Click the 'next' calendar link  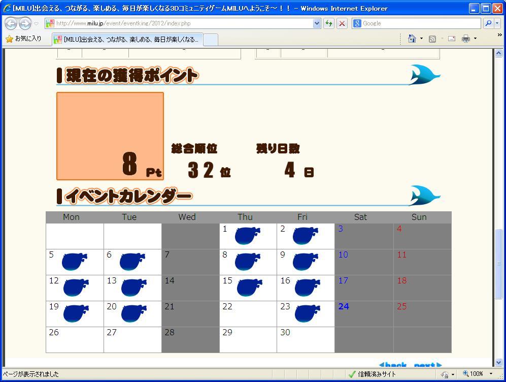tap(427, 365)
